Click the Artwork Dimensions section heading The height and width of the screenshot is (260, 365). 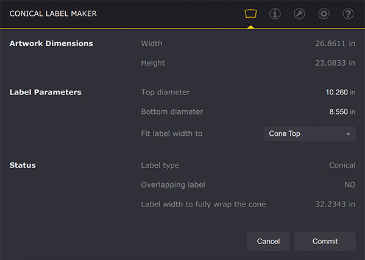51,43
